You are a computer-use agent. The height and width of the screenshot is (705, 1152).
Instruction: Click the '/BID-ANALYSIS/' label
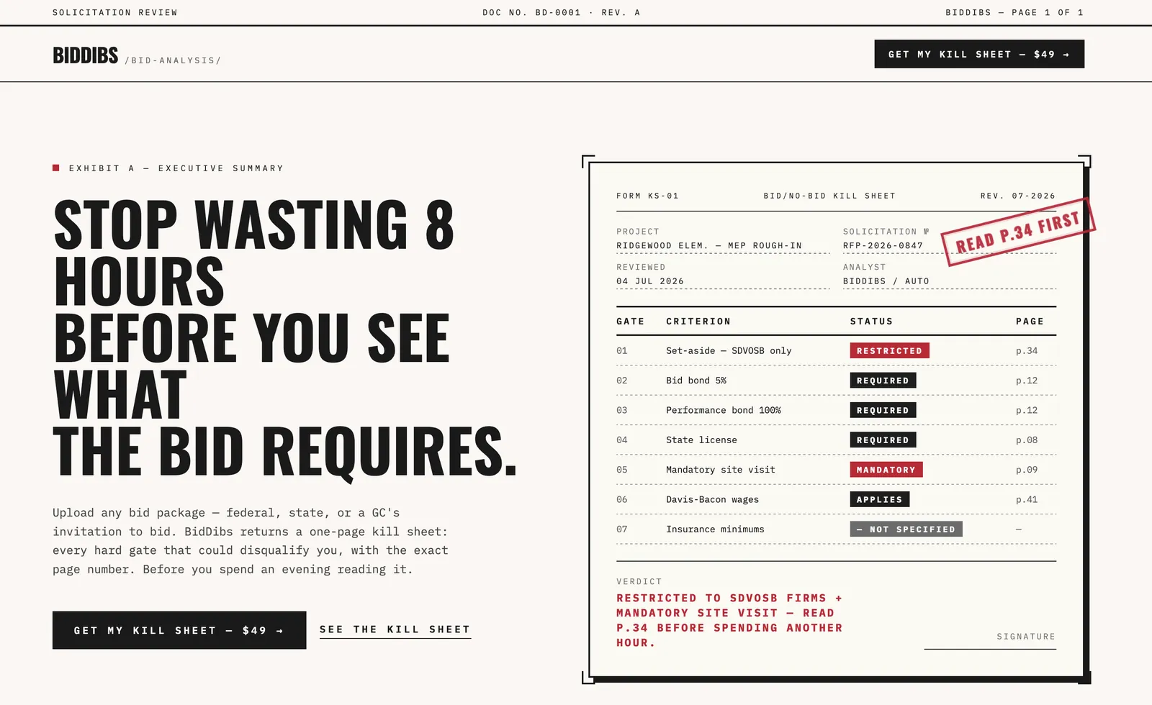tap(173, 60)
